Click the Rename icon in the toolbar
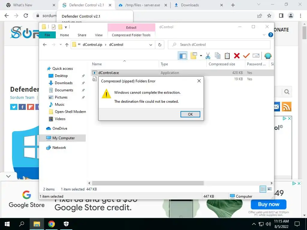307x230 pixels. (256, 56)
